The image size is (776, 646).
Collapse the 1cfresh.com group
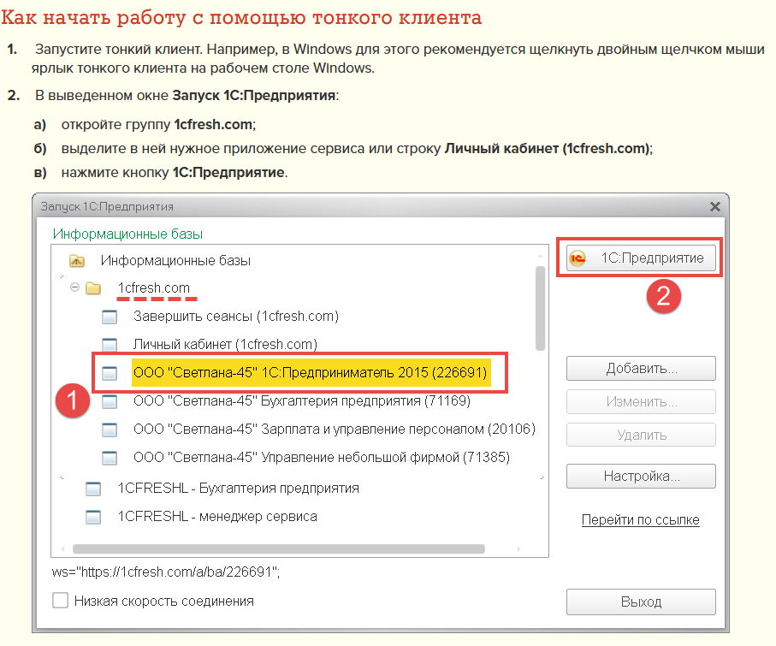[x=74, y=287]
